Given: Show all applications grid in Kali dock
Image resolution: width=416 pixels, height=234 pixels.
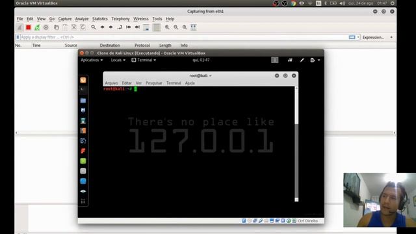Looking at the screenshot, I should point(83,201).
